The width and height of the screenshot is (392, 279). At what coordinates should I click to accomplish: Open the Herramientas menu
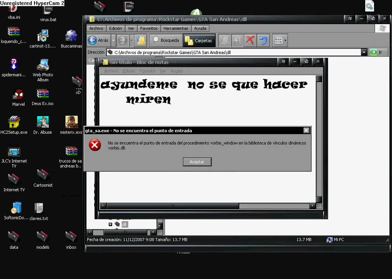click(x=176, y=29)
